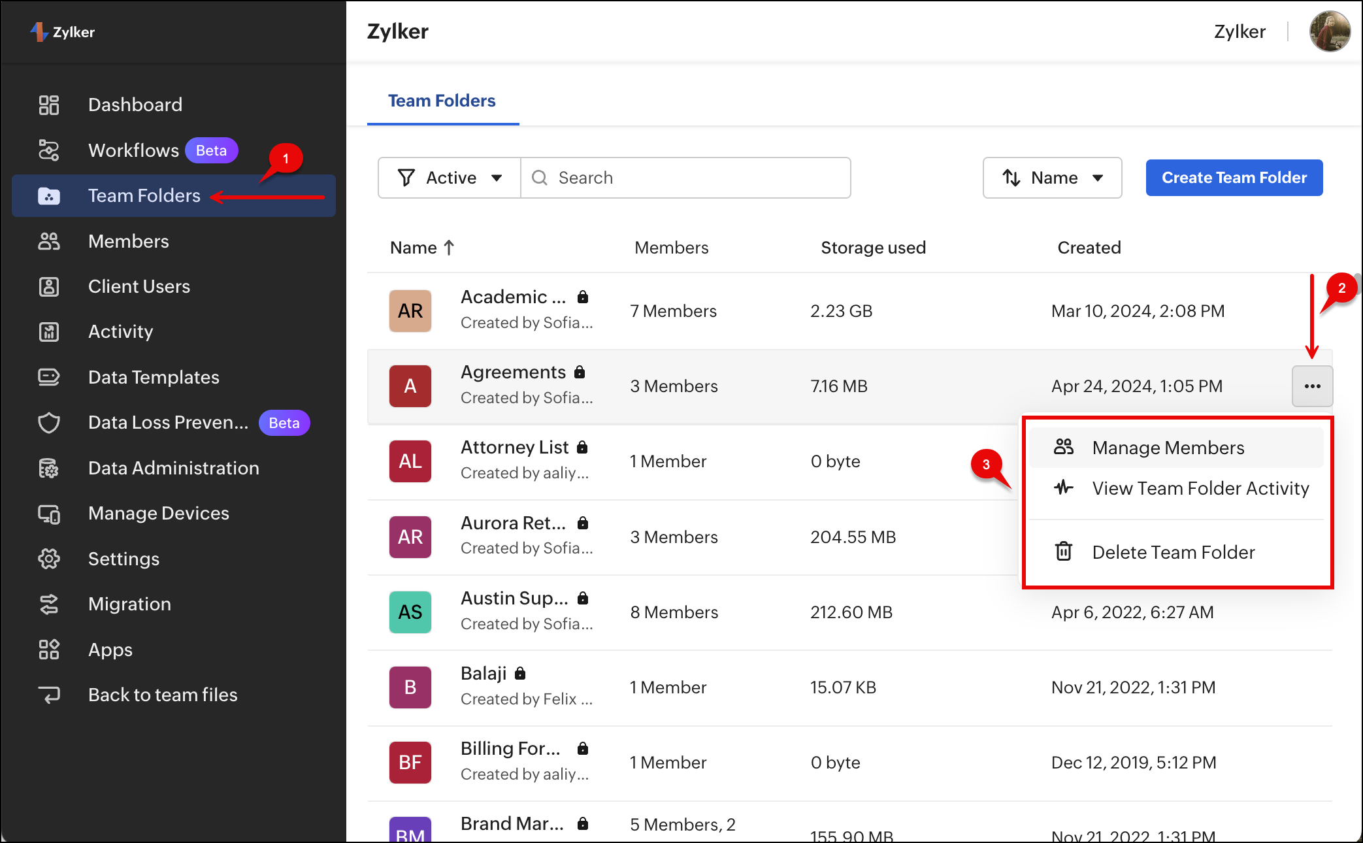Click the Members sidebar icon
The width and height of the screenshot is (1363, 843).
(49, 241)
